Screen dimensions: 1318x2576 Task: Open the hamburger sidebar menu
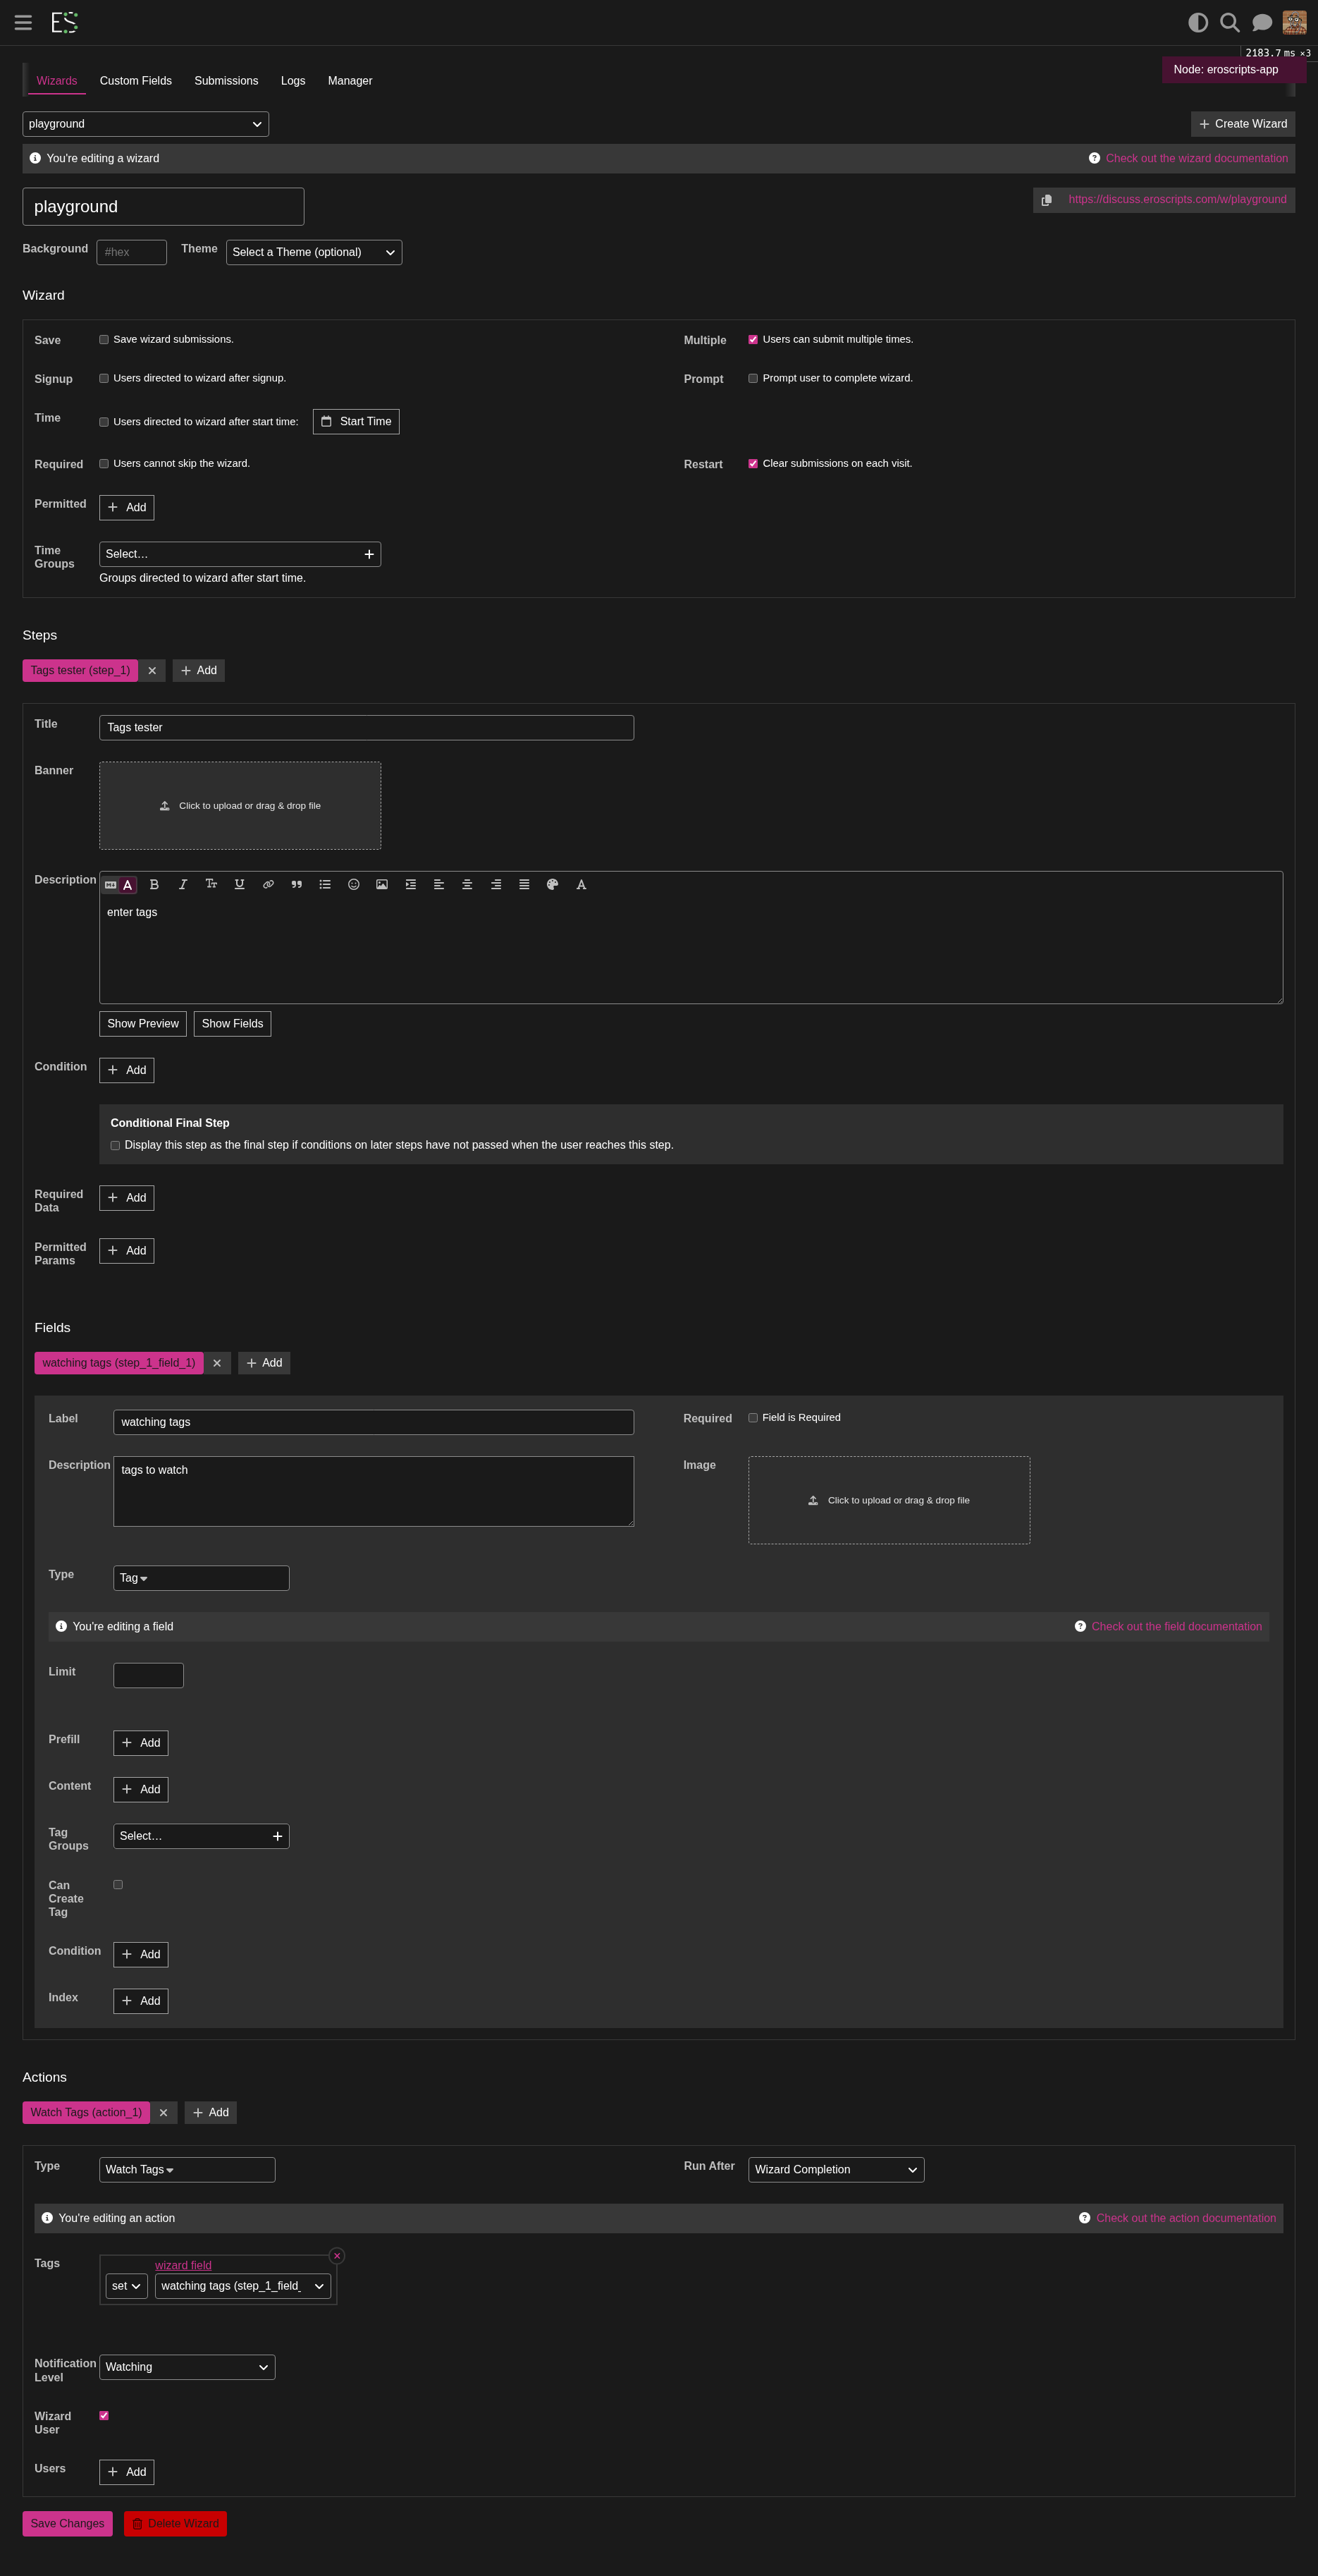(23, 22)
